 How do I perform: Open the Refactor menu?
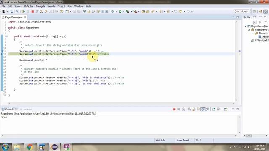[x=29, y=6]
